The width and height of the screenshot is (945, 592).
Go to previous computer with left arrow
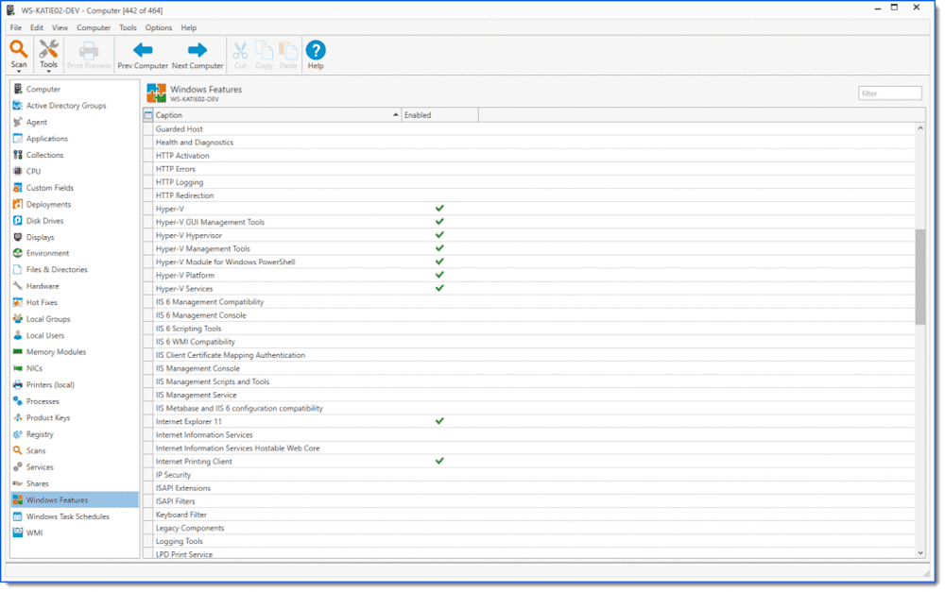143,50
